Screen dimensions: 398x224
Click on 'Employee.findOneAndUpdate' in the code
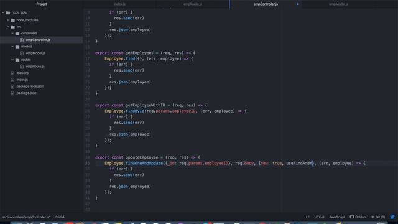(x=134, y=163)
